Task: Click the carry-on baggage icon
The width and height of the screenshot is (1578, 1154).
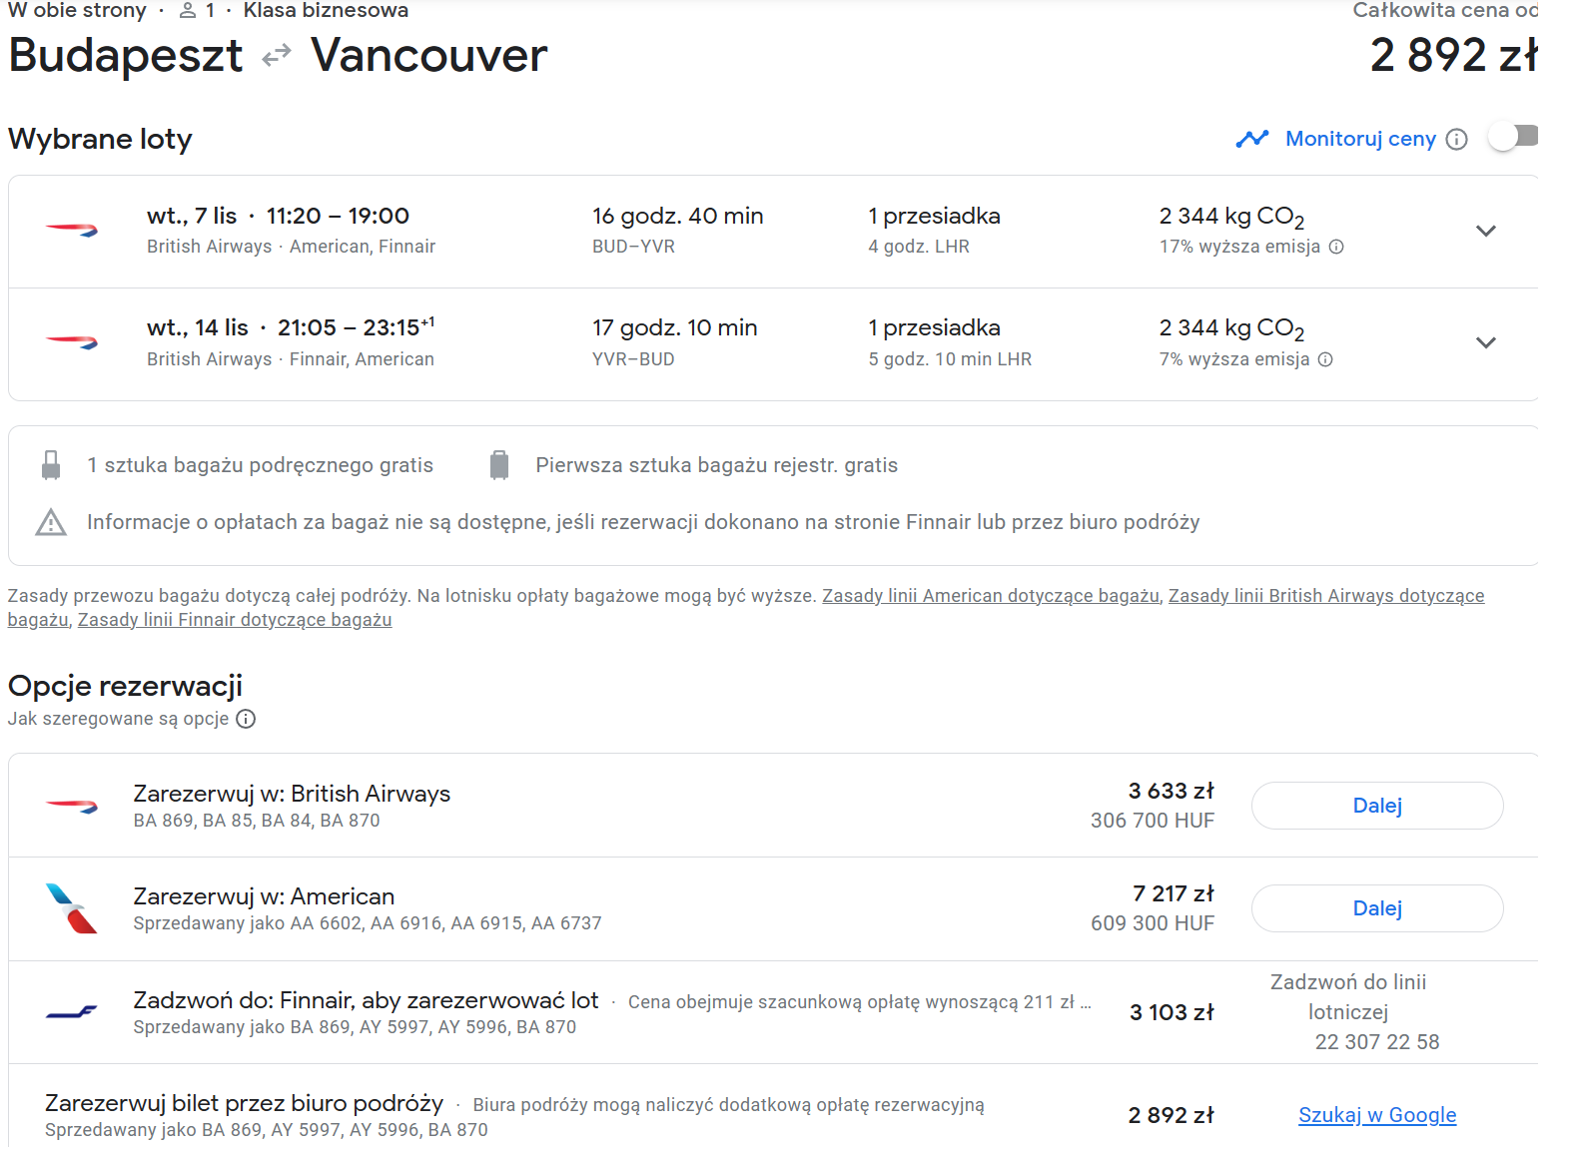Action: (51, 465)
